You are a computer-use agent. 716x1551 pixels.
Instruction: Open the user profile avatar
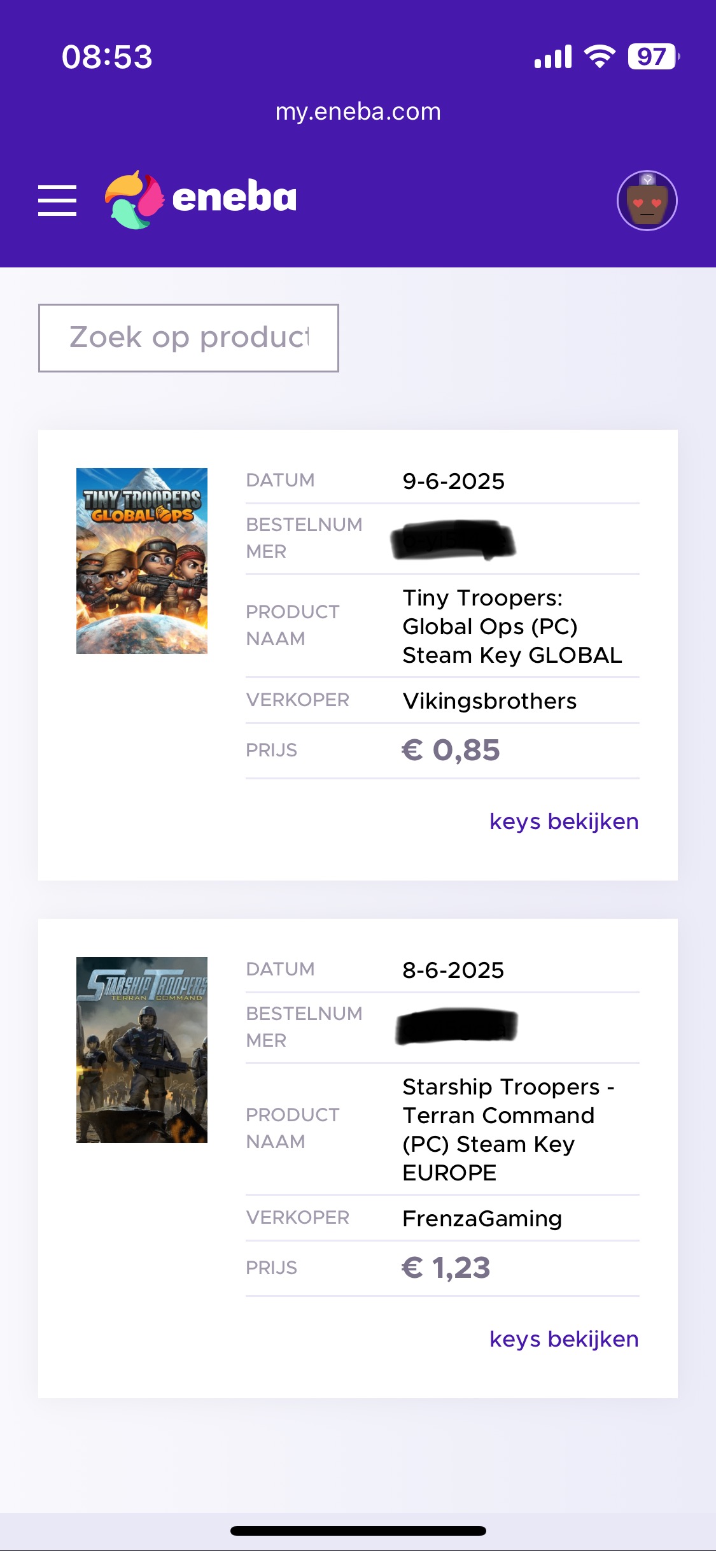click(x=647, y=201)
